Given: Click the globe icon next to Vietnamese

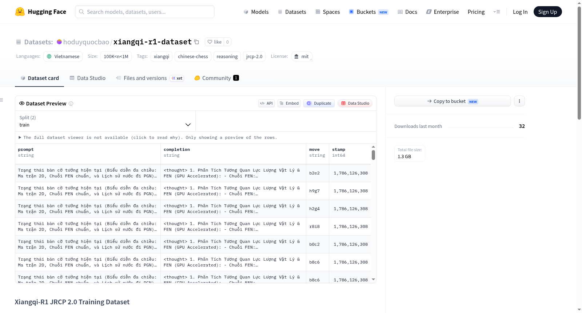Looking at the screenshot, I should coord(49,56).
